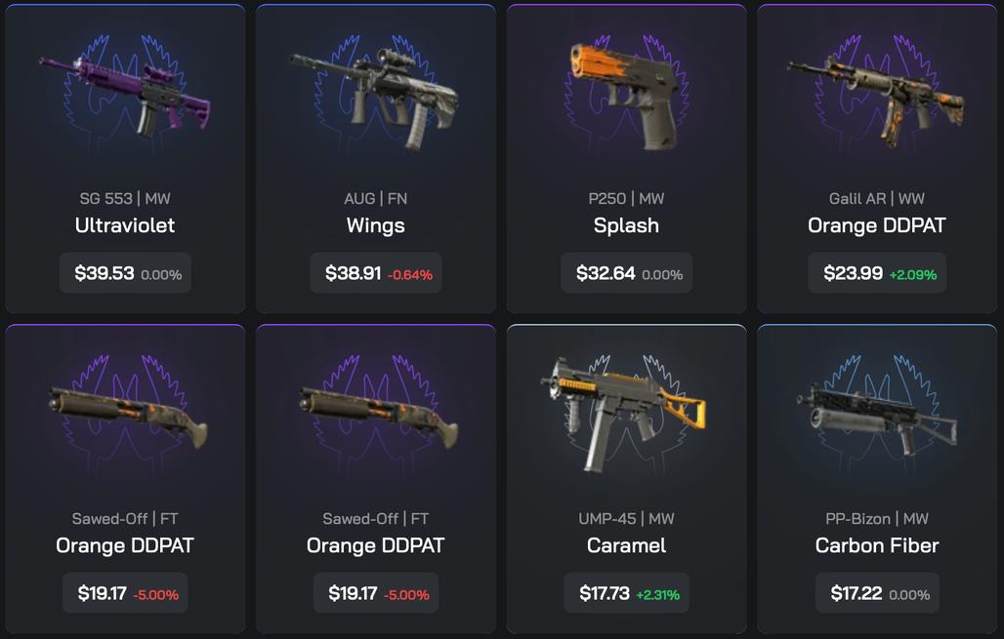Viewport: 1004px width, 639px height.
Task: Click the Caramel skin name text
Action: tap(626, 545)
